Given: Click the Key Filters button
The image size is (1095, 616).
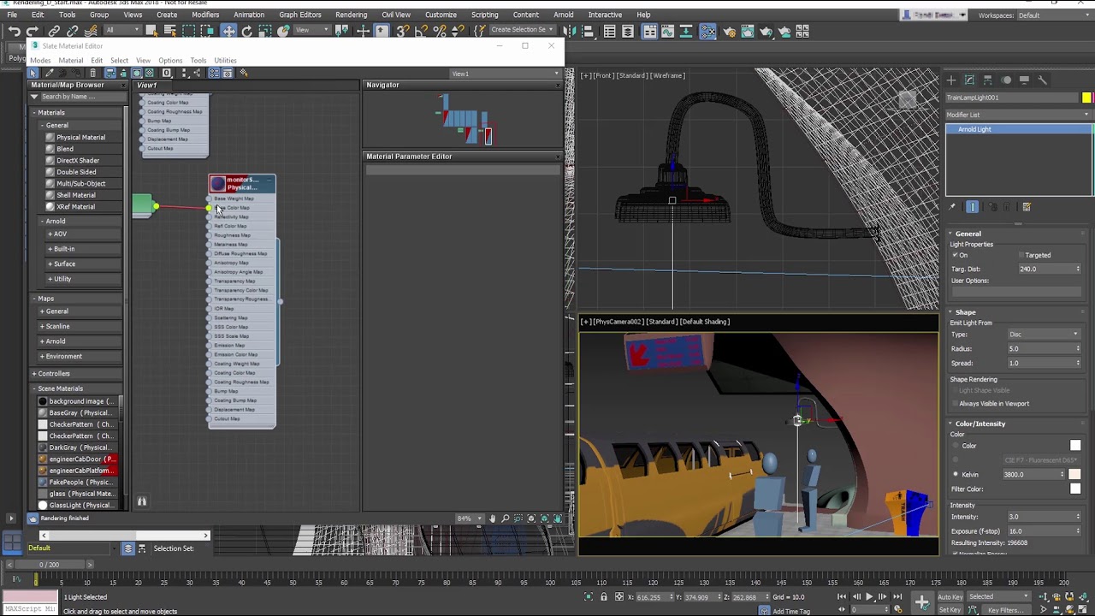Looking at the screenshot, I should [x=1005, y=610].
